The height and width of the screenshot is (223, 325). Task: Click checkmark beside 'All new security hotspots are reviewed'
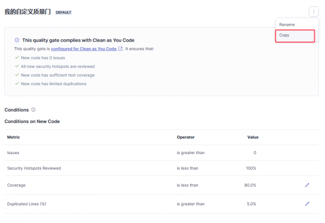tap(17, 67)
